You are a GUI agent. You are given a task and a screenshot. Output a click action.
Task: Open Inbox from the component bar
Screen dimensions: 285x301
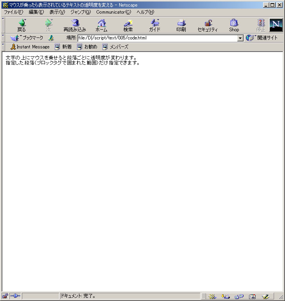[226, 296]
